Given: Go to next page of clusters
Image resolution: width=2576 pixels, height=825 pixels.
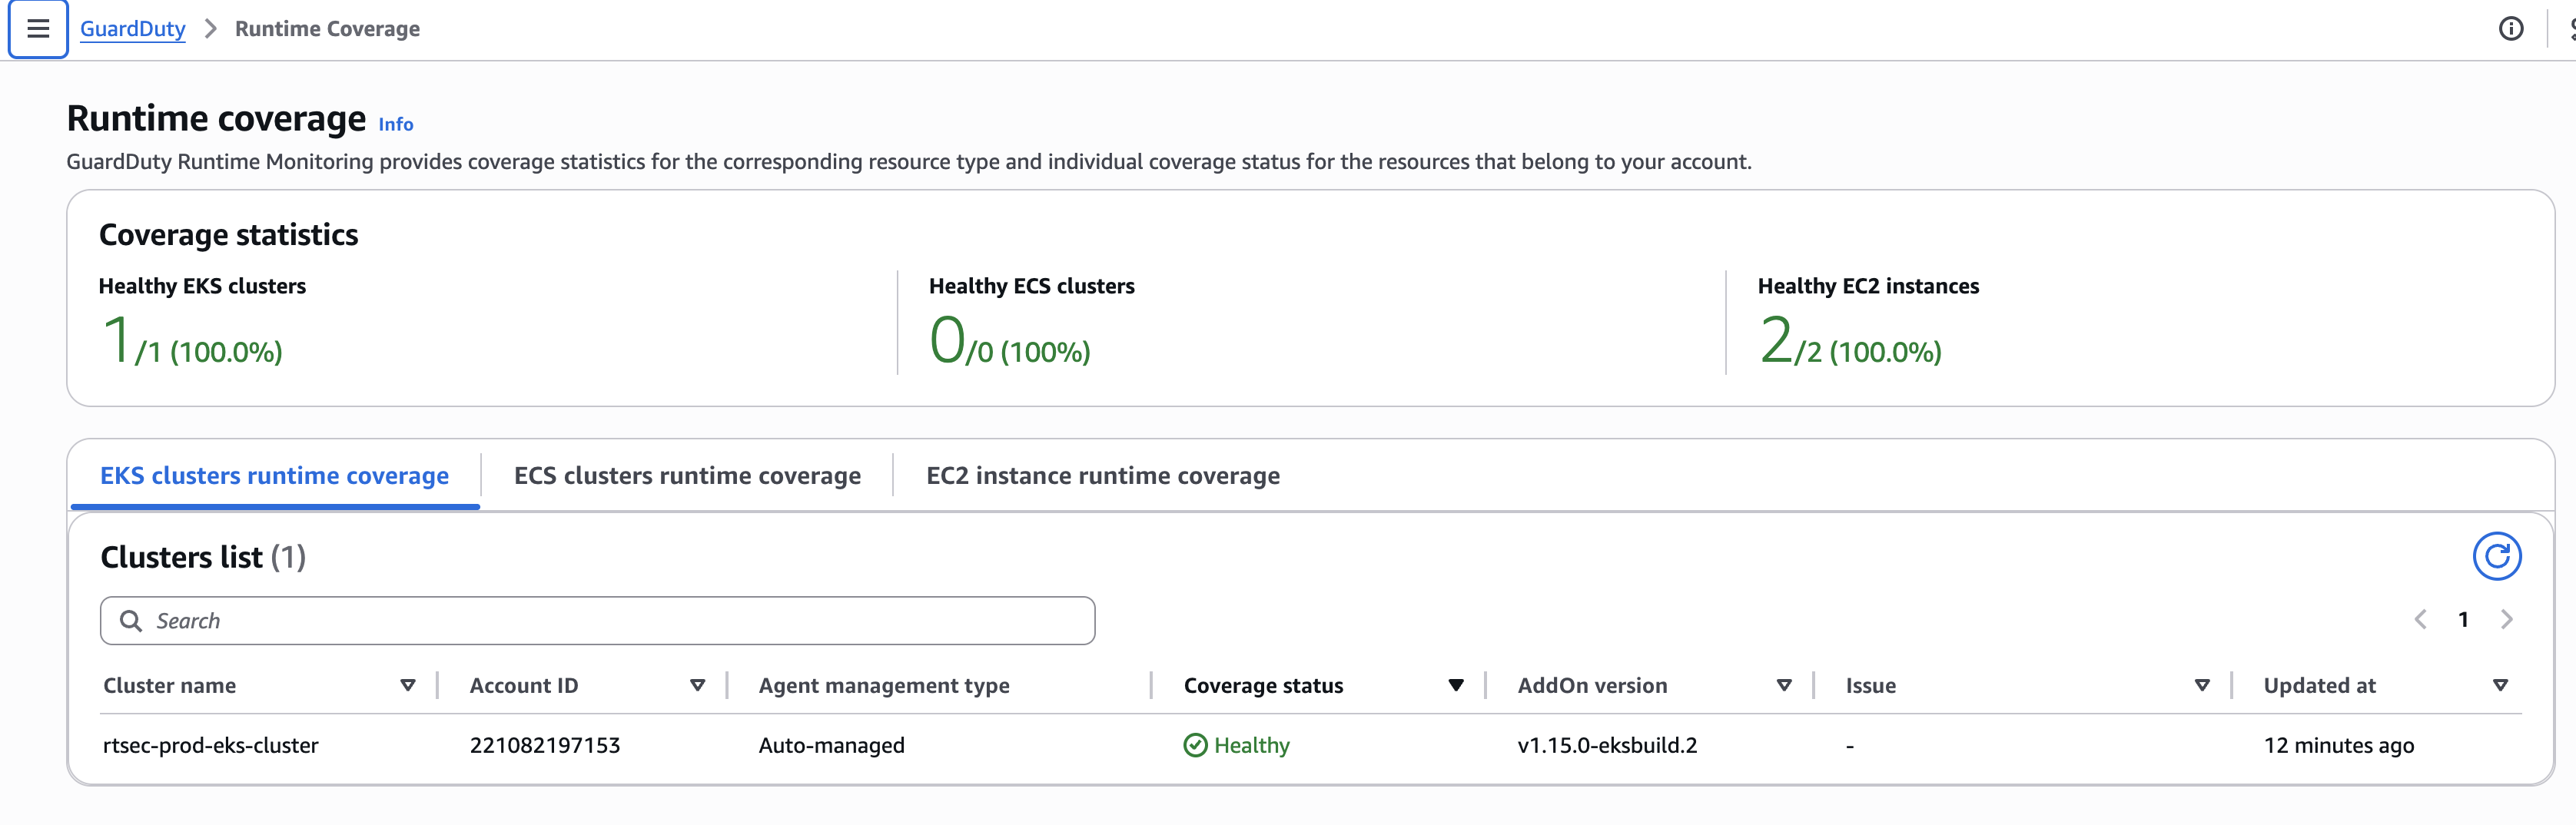Looking at the screenshot, I should tap(2506, 620).
